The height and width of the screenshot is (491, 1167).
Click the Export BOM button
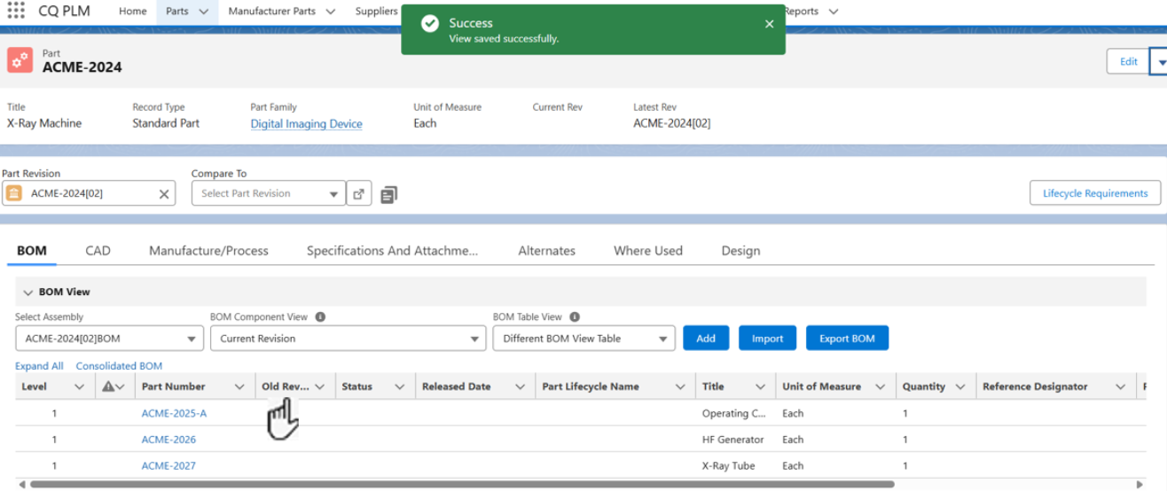click(846, 339)
